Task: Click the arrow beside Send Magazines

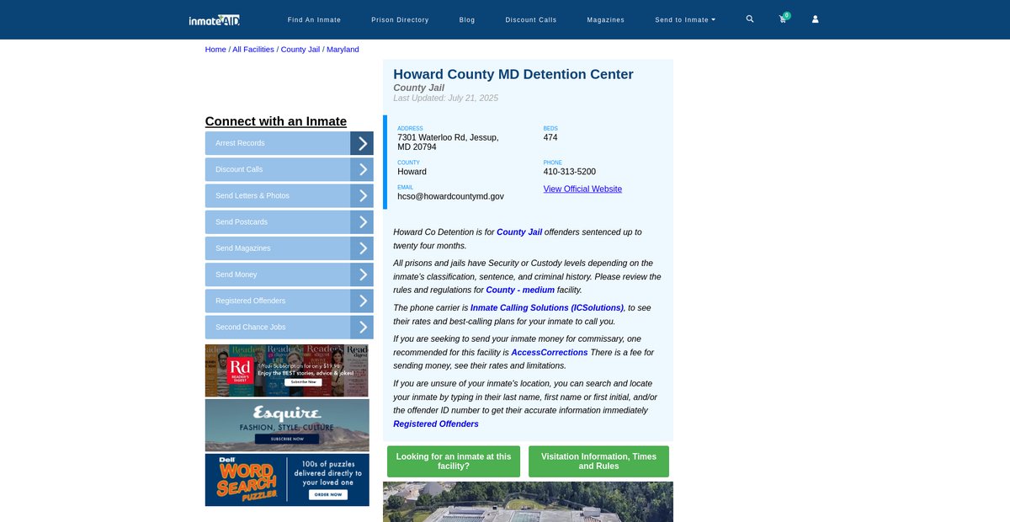Action: tap(362, 248)
